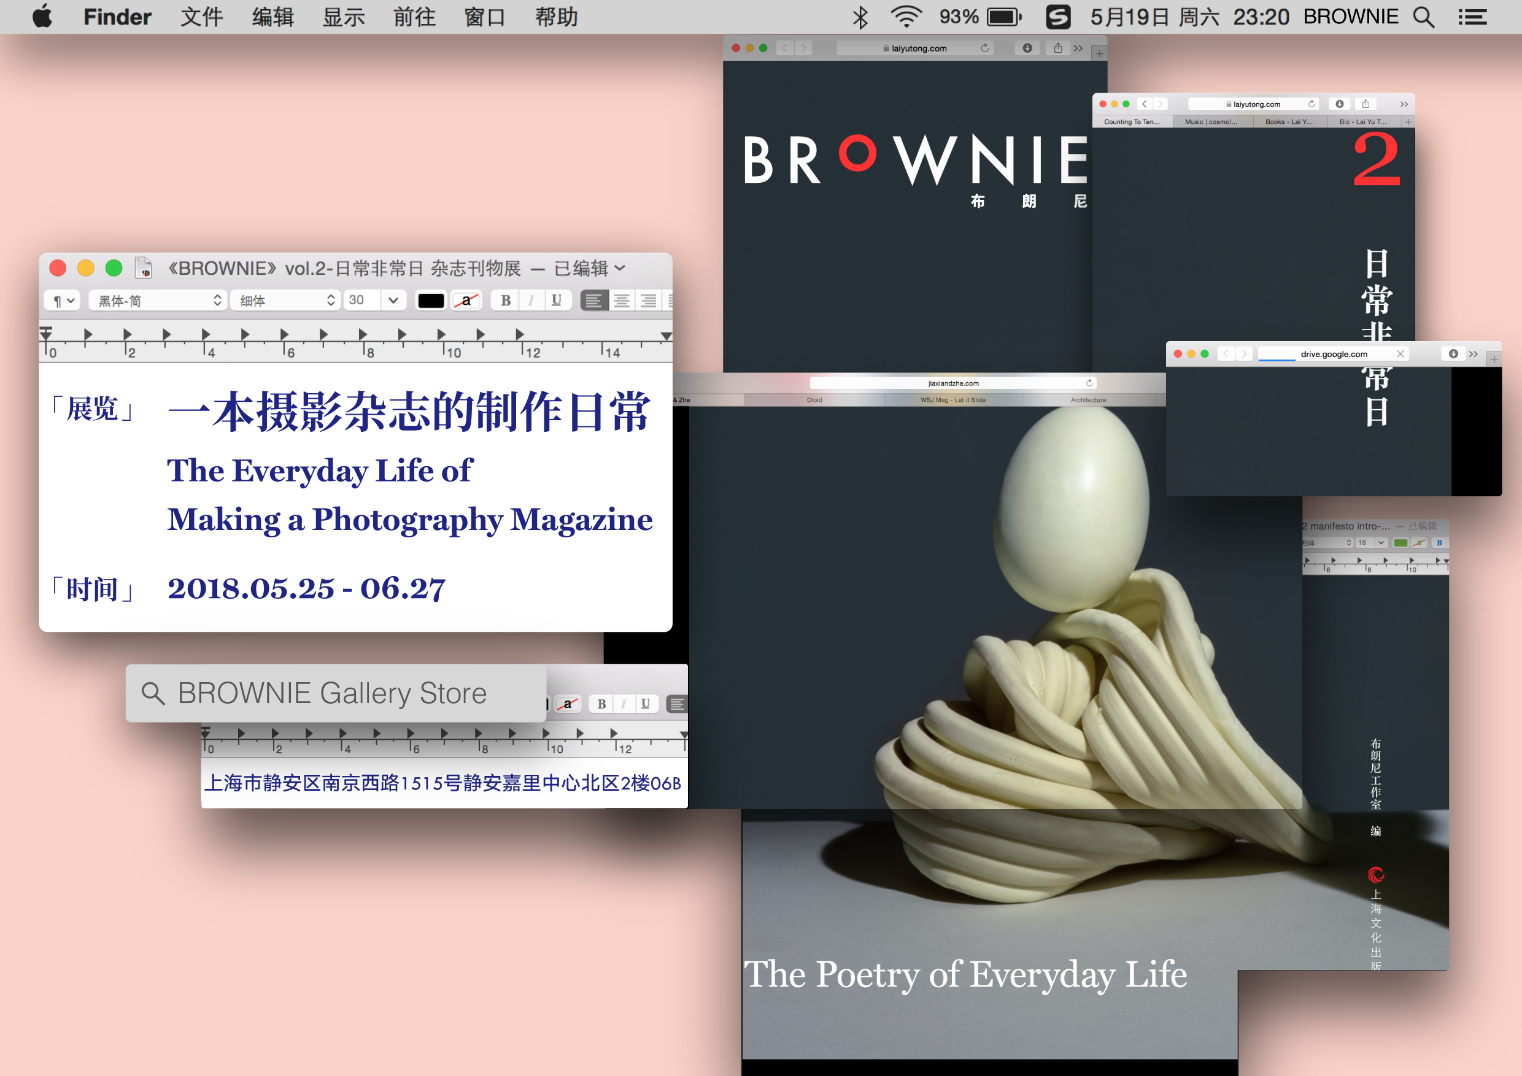Toggle Underline in the BROWNIE vol.2 document toolbar
The height and width of the screenshot is (1076, 1522).
[557, 301]
